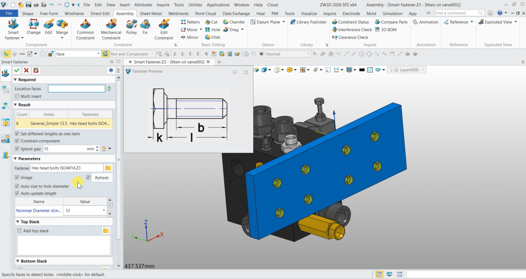
Task: Toggle the checkbox beside Refresh button
Action: 88,177
